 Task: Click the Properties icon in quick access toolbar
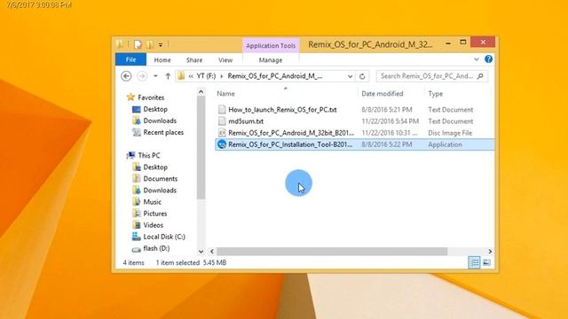pyautogui.click(x=138, y=44)
